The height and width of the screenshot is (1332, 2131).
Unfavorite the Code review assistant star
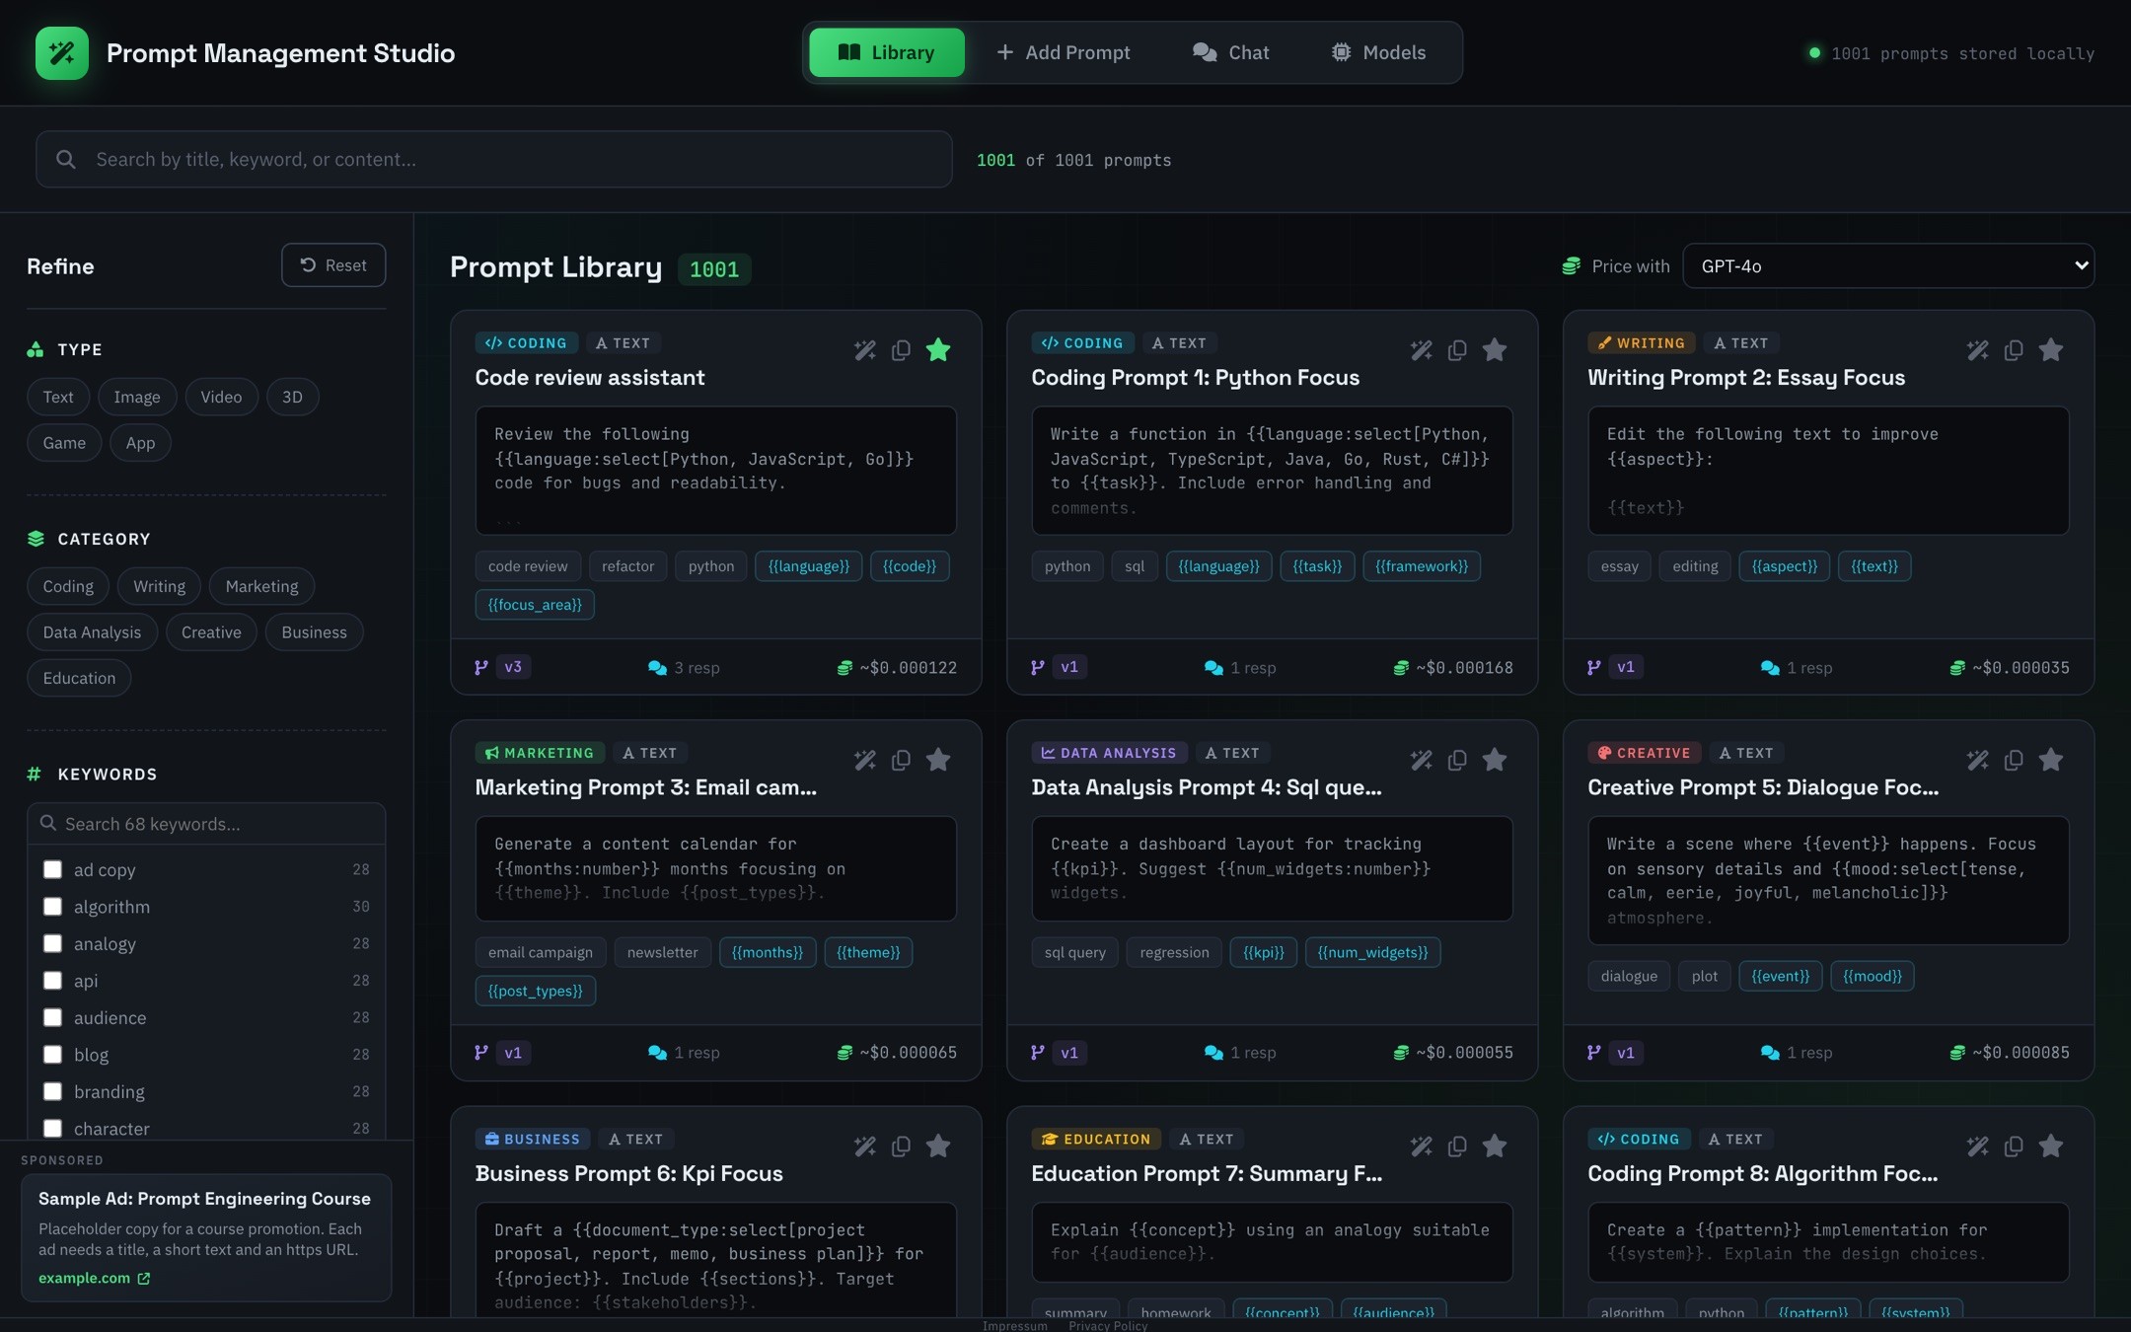pos(938,349)
